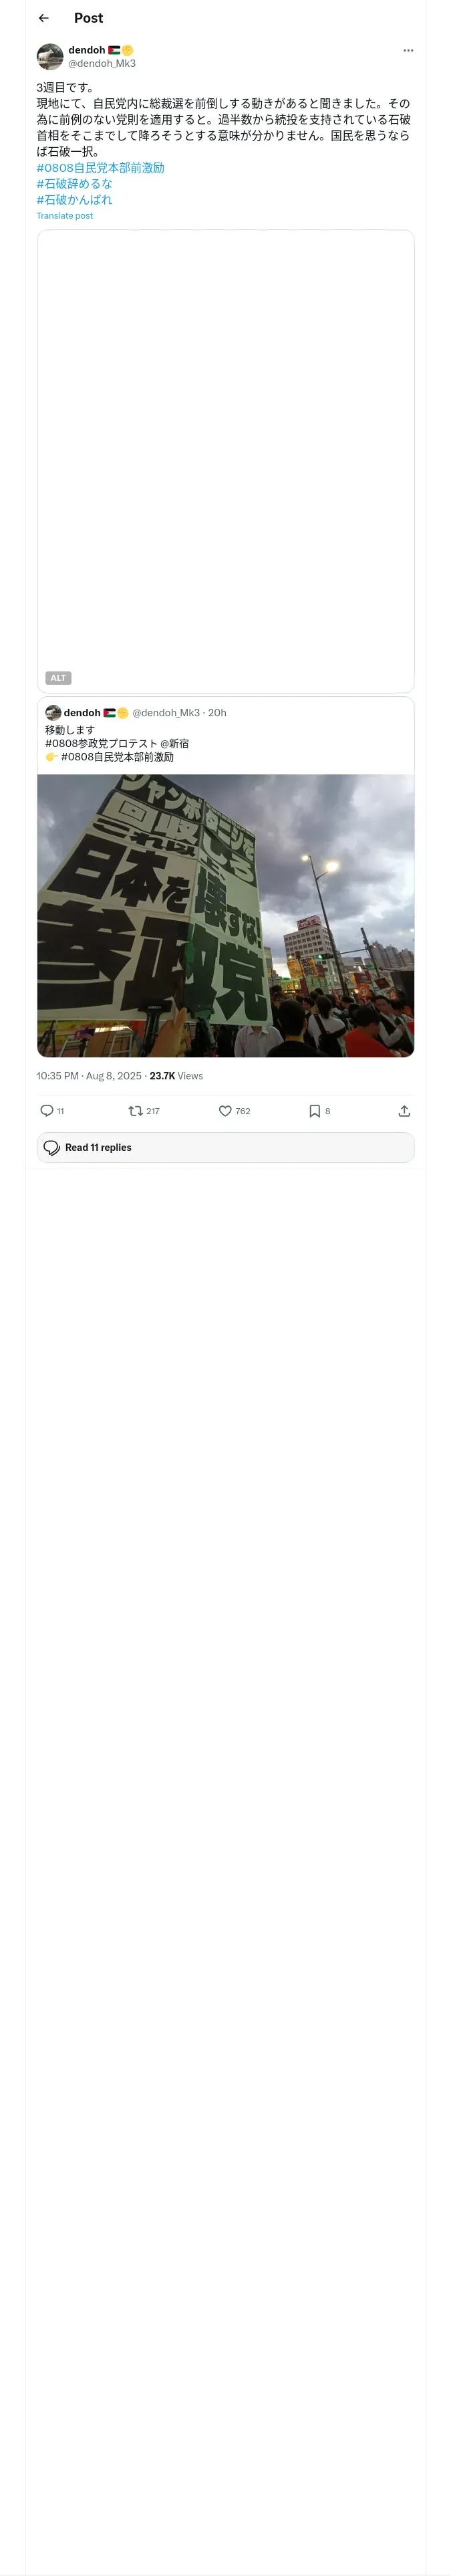The width and height of the screenshot is (451, 2576).
Task: Open the three-dot more options menu
Action: tap(408, 50)
